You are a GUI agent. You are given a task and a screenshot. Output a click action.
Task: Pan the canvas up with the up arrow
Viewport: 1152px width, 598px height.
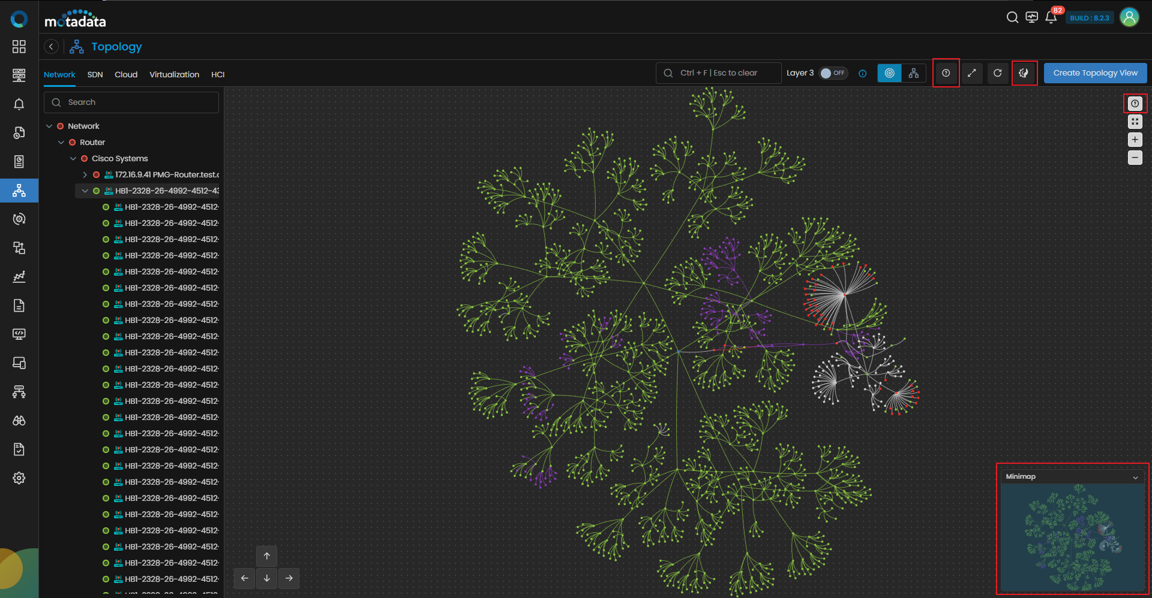tap(266, 556)
